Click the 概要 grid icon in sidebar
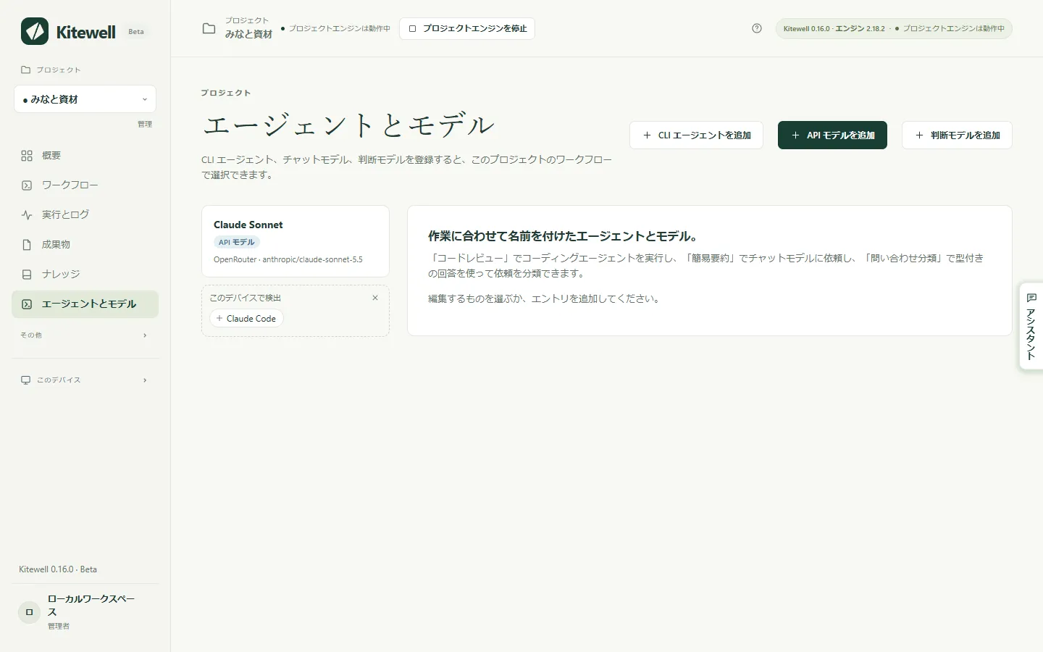 tap(27, 156)
